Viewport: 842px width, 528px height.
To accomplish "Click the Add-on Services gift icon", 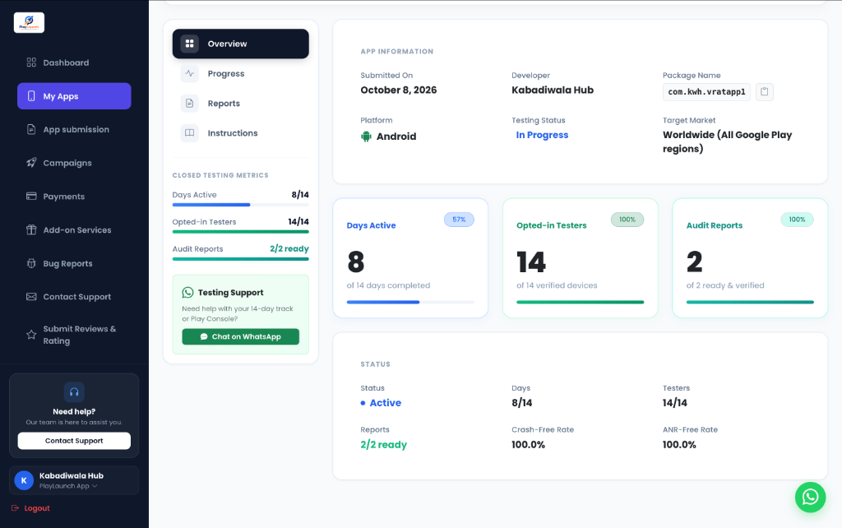I will (31, 230).
